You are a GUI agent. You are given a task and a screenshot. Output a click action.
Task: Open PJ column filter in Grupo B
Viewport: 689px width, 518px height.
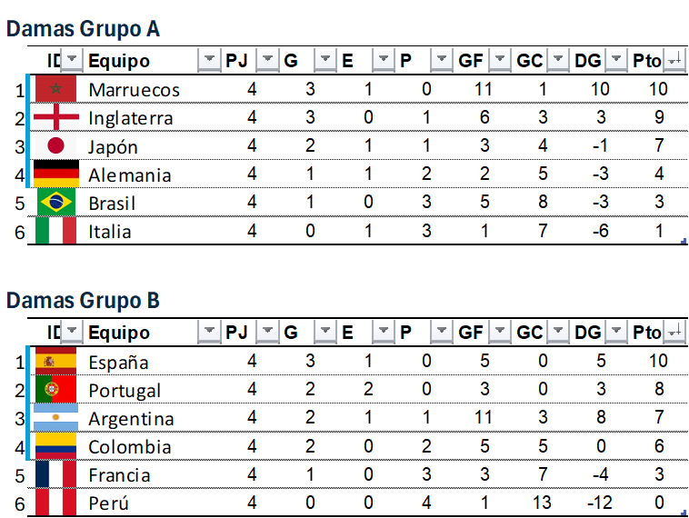267,333
